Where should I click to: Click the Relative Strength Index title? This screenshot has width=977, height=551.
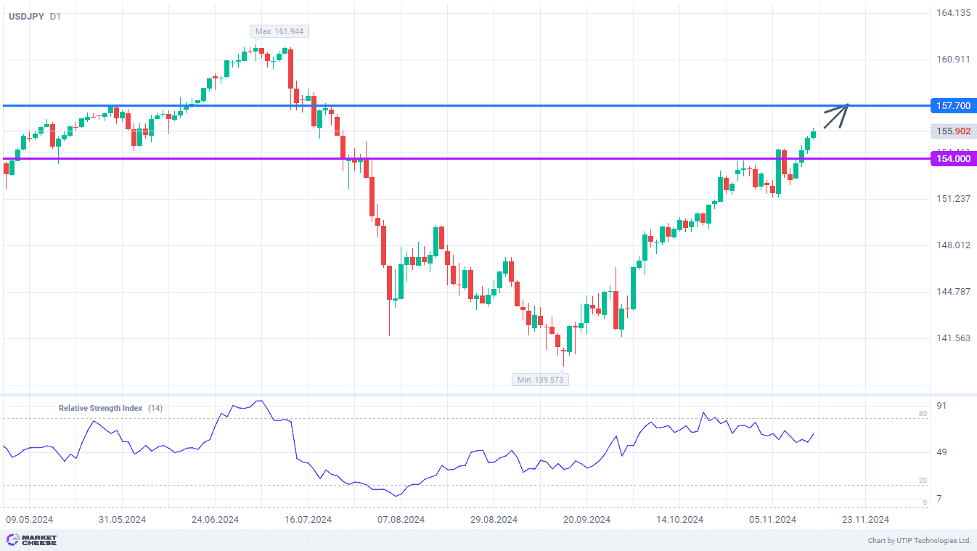[x=100, y=408]
